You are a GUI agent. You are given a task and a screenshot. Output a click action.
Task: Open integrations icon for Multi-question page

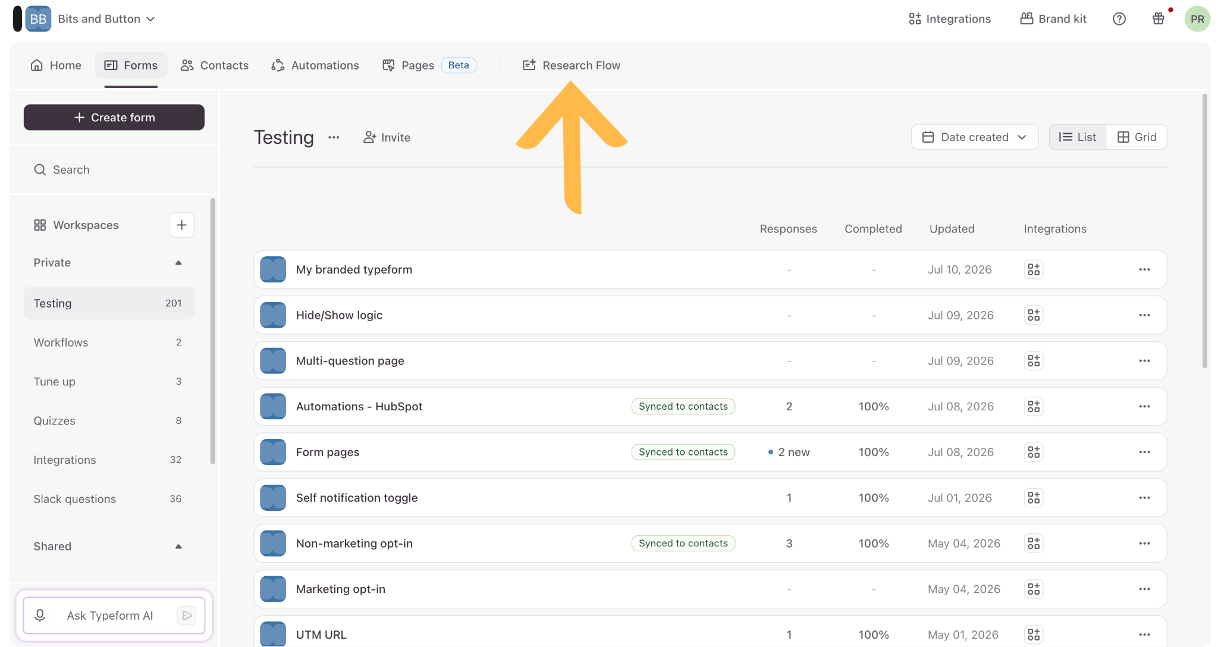[x=1034, y=361]
